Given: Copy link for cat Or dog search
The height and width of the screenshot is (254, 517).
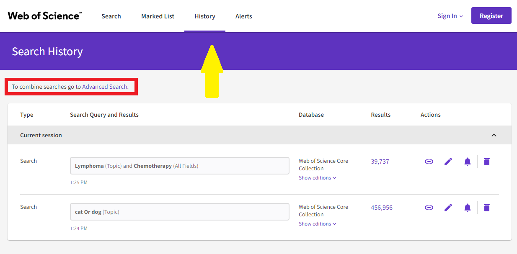Looking at the screenshot, I should coord(429,208).
